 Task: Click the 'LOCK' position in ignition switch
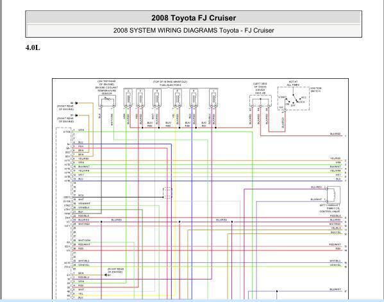click(302, 102)
